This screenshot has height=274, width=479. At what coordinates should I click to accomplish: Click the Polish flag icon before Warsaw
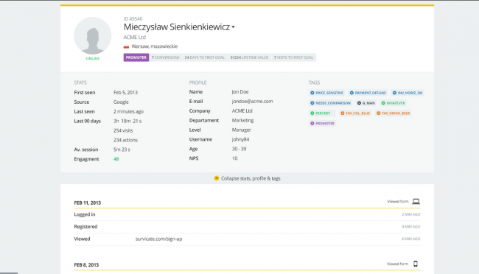pyautogui.click(x=126, y=46)
